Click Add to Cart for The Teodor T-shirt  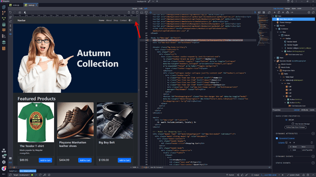[x=45, y=160]
